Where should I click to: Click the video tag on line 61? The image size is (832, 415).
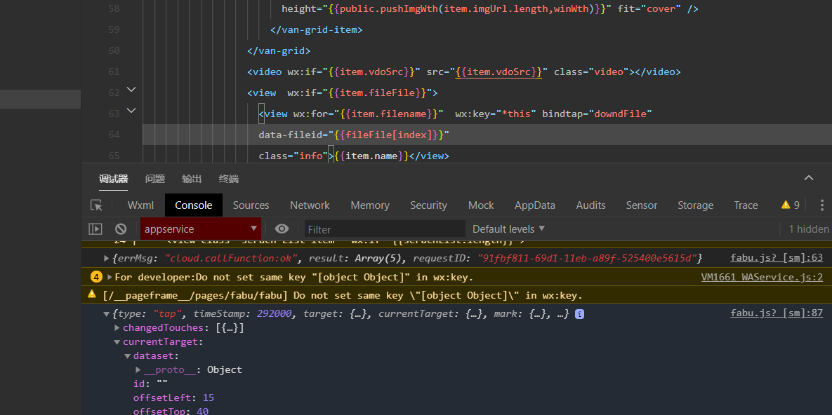click(x=464, y=72)
